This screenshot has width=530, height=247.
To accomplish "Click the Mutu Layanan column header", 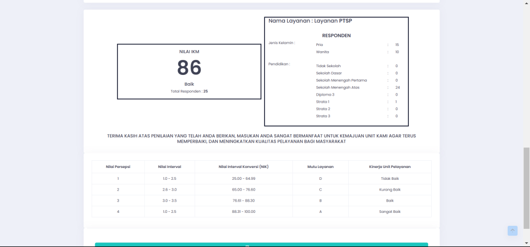I will [x=320, y=167].
